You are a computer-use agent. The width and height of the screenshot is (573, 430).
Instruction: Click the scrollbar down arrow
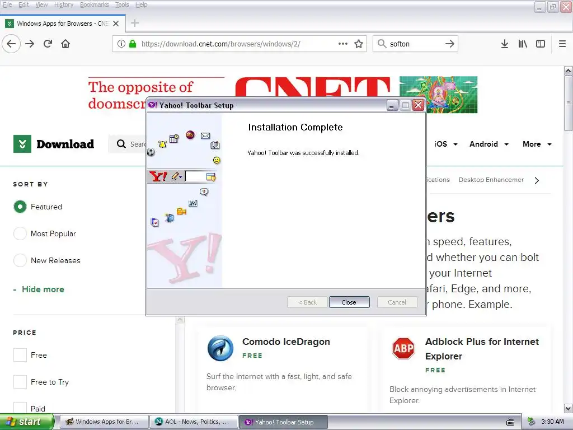click(569, 408)
